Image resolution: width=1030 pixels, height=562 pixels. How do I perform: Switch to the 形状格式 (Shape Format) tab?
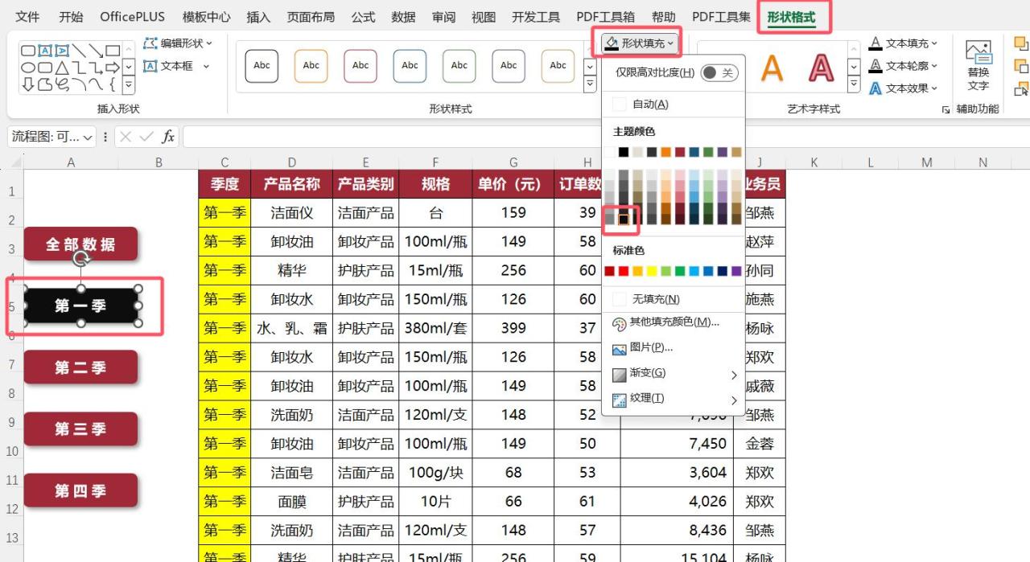coord(791,17)
